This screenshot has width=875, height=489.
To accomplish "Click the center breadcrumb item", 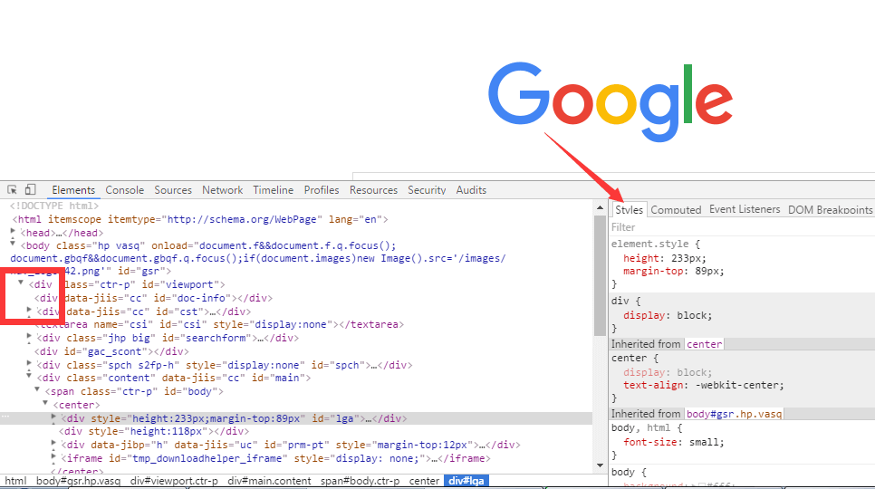I will pos(424,481).
